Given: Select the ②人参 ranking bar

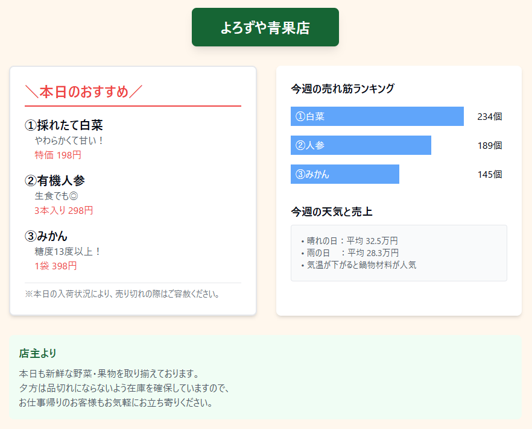Looking at the screenshot, I should pyautogui.click(x=361, y=145).
